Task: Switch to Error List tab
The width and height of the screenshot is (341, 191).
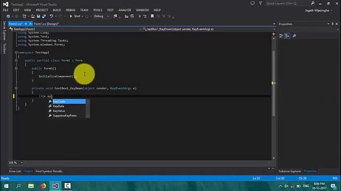Action: (x=15, y=171)
